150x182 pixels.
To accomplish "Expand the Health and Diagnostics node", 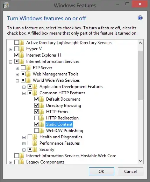I will pyautogui.click(x=24, y=138).
